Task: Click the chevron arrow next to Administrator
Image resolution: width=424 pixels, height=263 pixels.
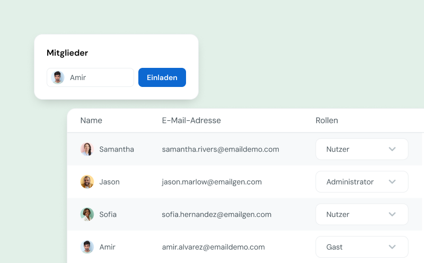Action: tap(392, 181)
